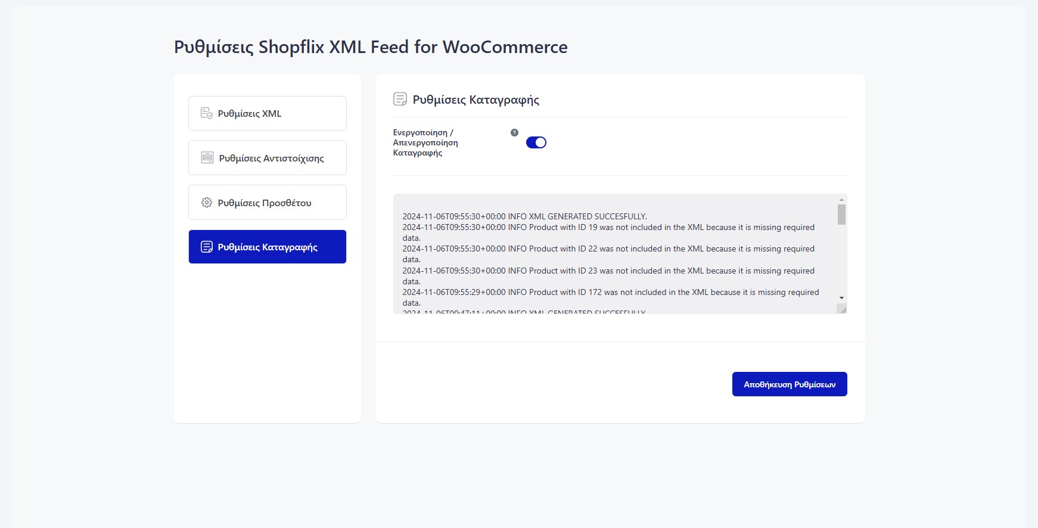Click the log line for Product ID 172

[611, 297]
